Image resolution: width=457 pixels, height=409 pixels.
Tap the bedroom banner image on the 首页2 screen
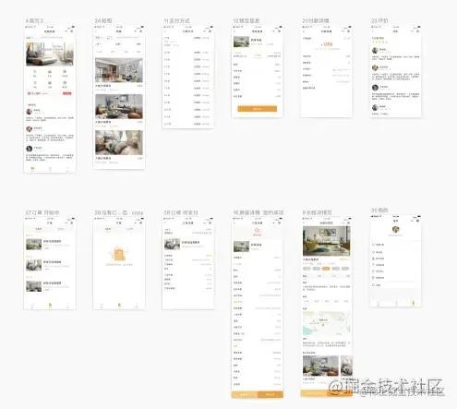[50, 54]
